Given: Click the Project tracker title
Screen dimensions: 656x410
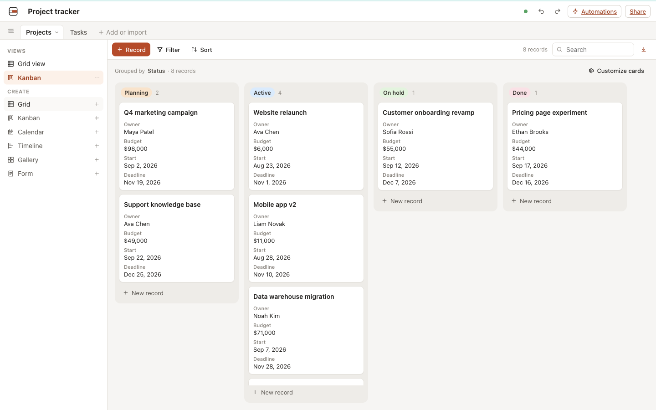Looking at the screenshot, I should pos(54,11).
